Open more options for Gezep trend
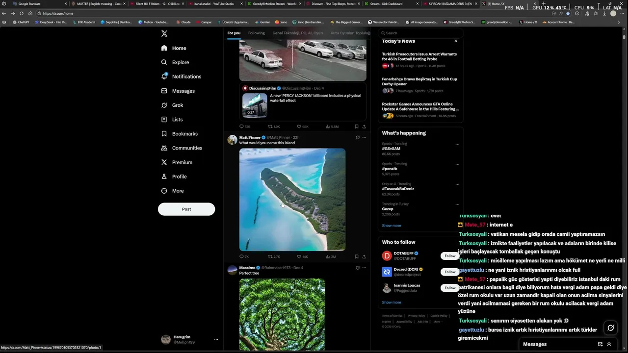628x353 pixels. [x=457, y=205]
